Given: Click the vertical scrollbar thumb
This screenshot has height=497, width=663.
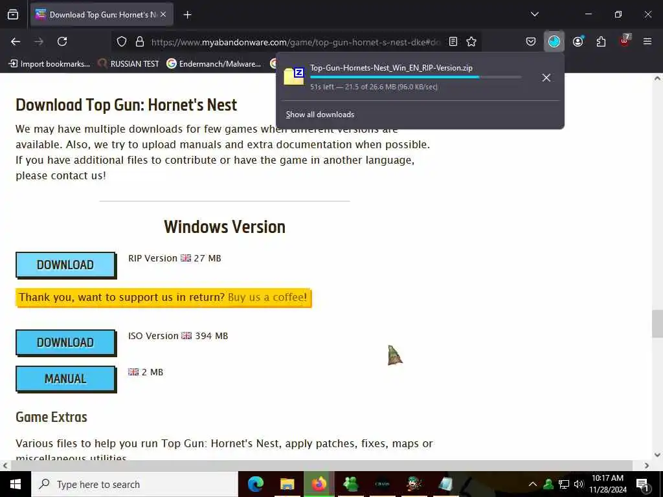Looking at the screenshot, I should pyautogui.click(x=657, y=324).
